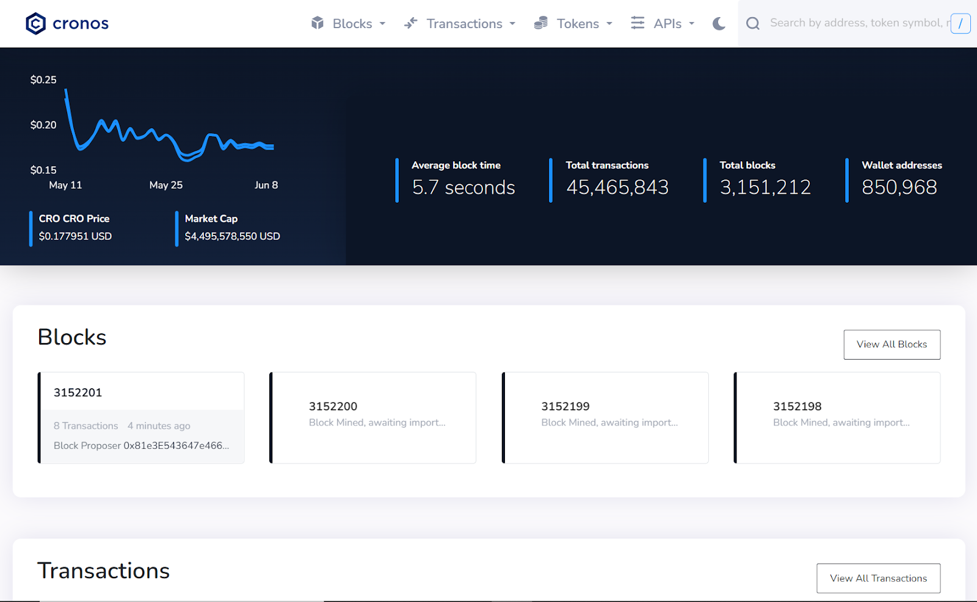The width and height of the screenshot is (977, 602).
Task: Click the View All Transactions button
Action: click(878, 578)
